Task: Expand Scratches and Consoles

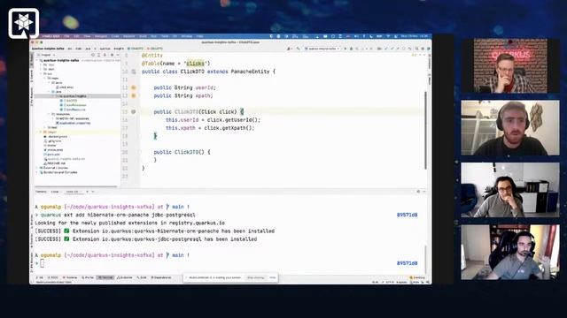Action: pos(36,172)
